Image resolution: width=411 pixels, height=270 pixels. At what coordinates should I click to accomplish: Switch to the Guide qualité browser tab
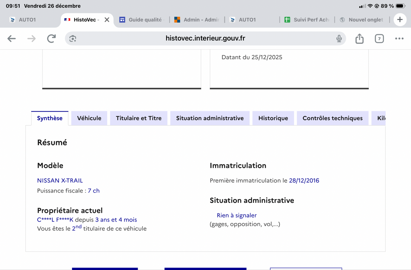pyautogui.click(x=141, y=20)
